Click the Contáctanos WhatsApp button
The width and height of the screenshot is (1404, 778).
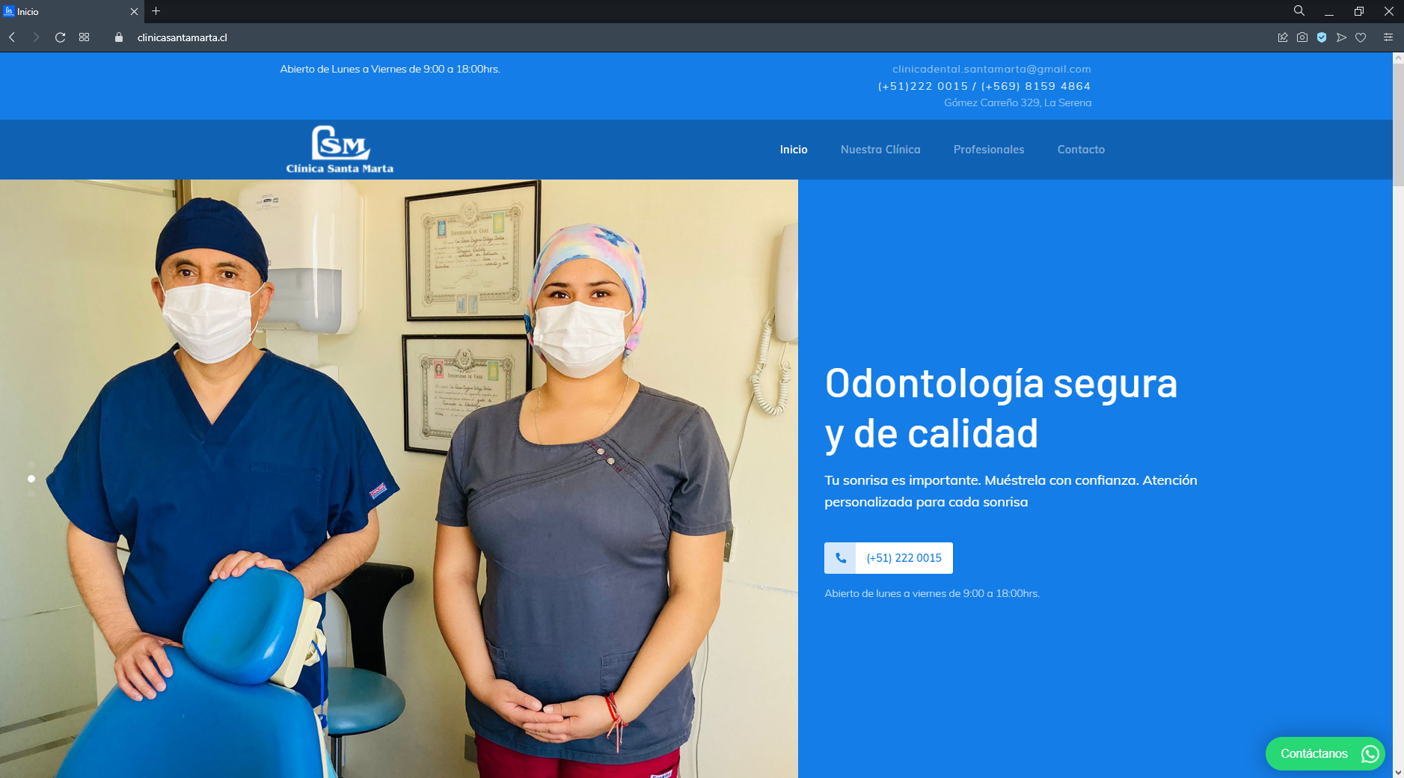tap(1325, 753)
